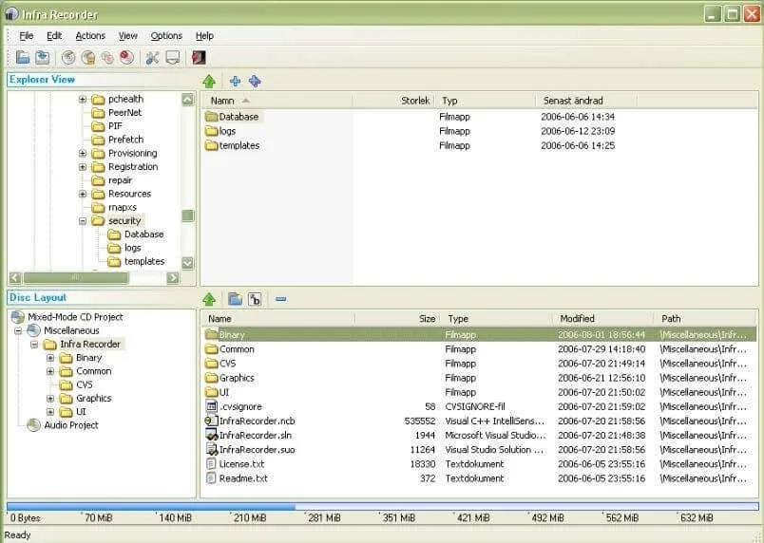Click the Devices drive icon in toolbar
This screenshot has height=543, width=764.
click(172, 58)
